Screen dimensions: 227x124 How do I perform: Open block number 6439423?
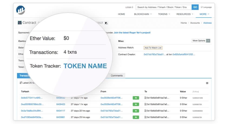pyautogui.click(x=61, y=104)
